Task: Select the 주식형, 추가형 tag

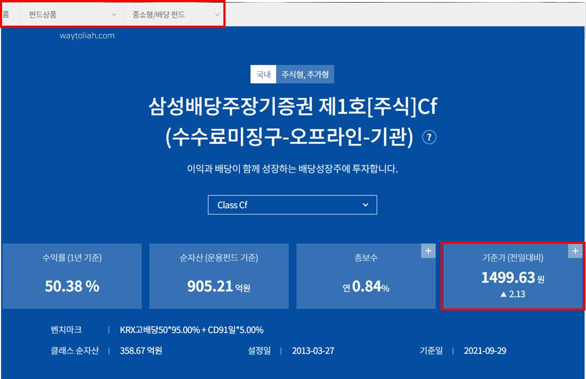Action: [305, 74]
